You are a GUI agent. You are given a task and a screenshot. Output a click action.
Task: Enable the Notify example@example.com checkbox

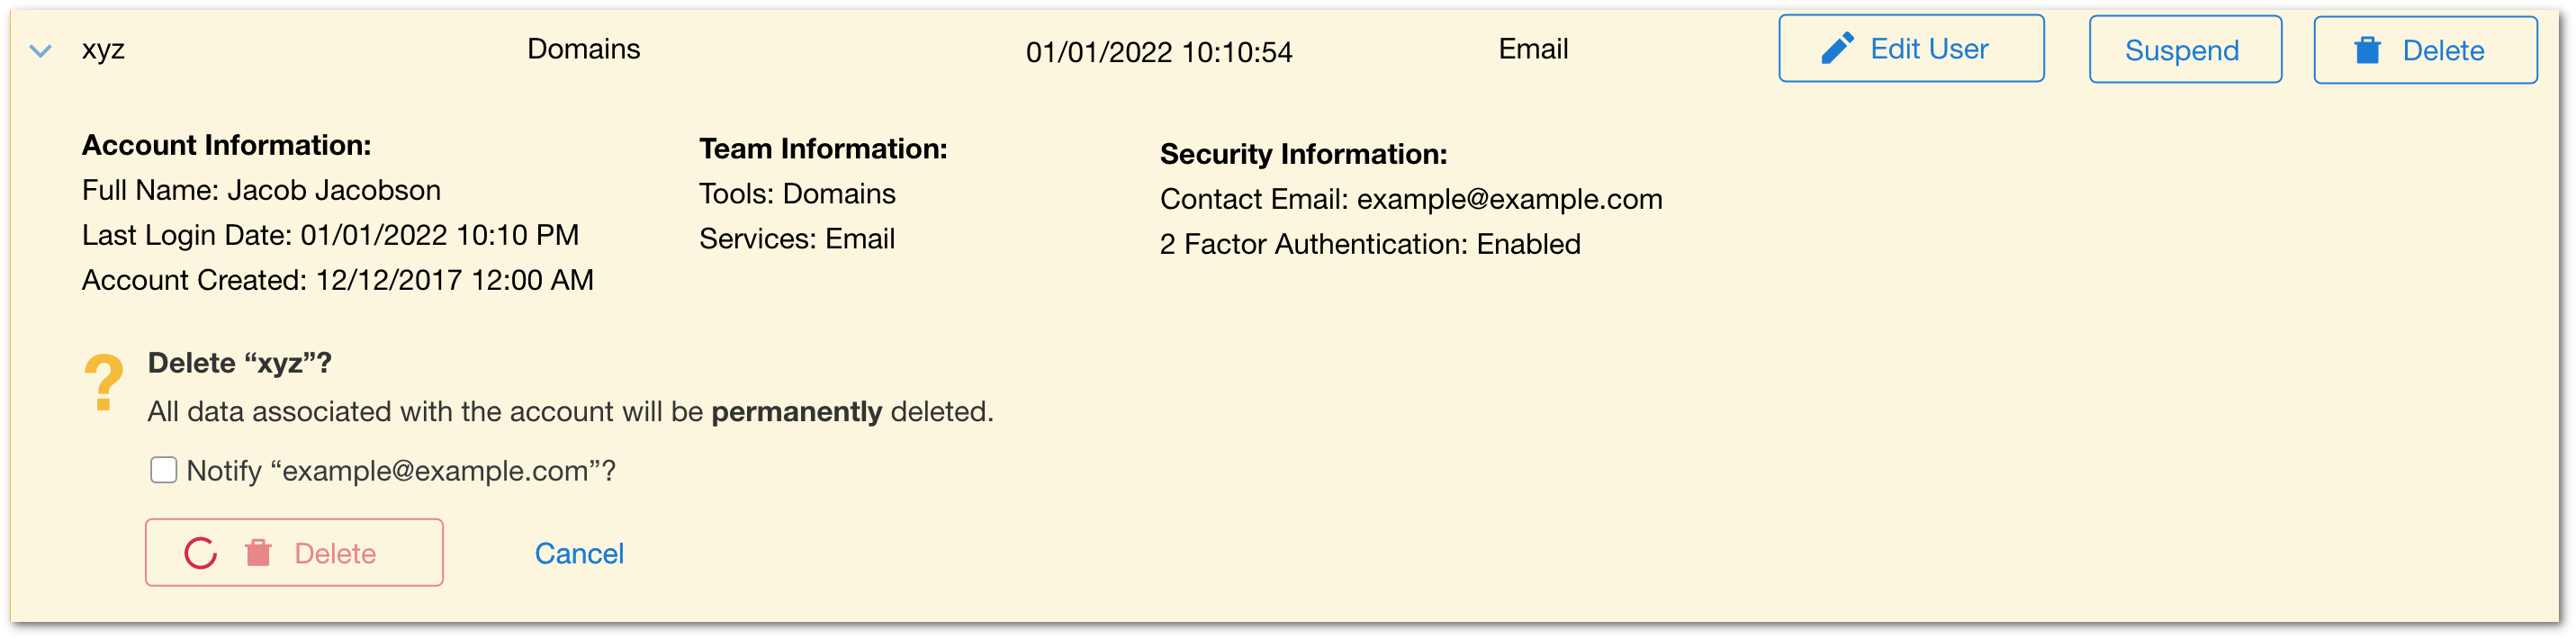coord(163,470)
